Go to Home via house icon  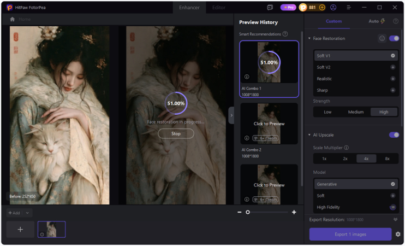12,19
